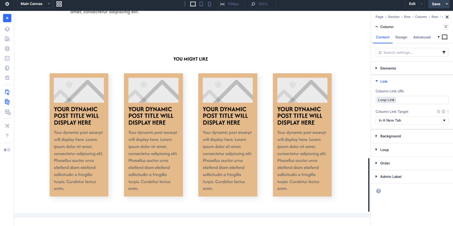
Task: Expand the Loop settings section
Action: [x=384, y=150]
